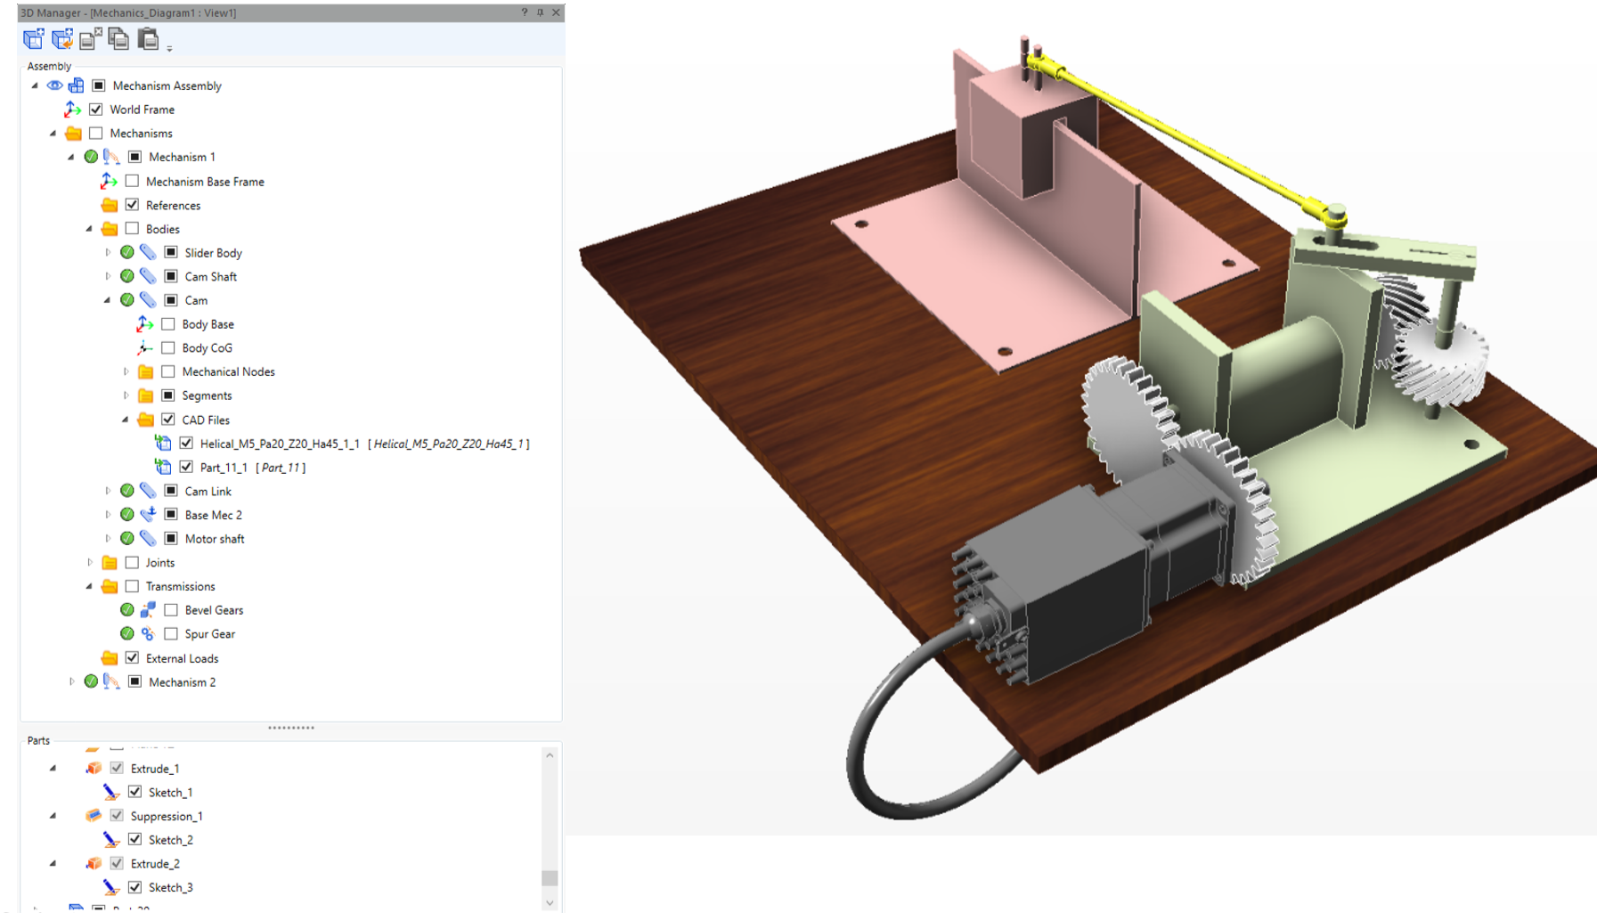Select the Spur Gear tree item
The width and height of the screenshot is (1597, 913).
[x=209, y=634]
